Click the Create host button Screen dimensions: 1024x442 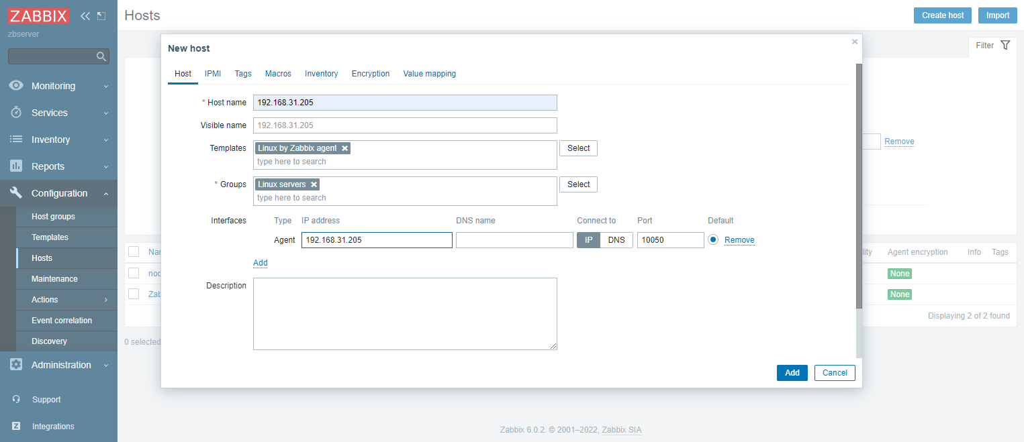click(943, 15)
